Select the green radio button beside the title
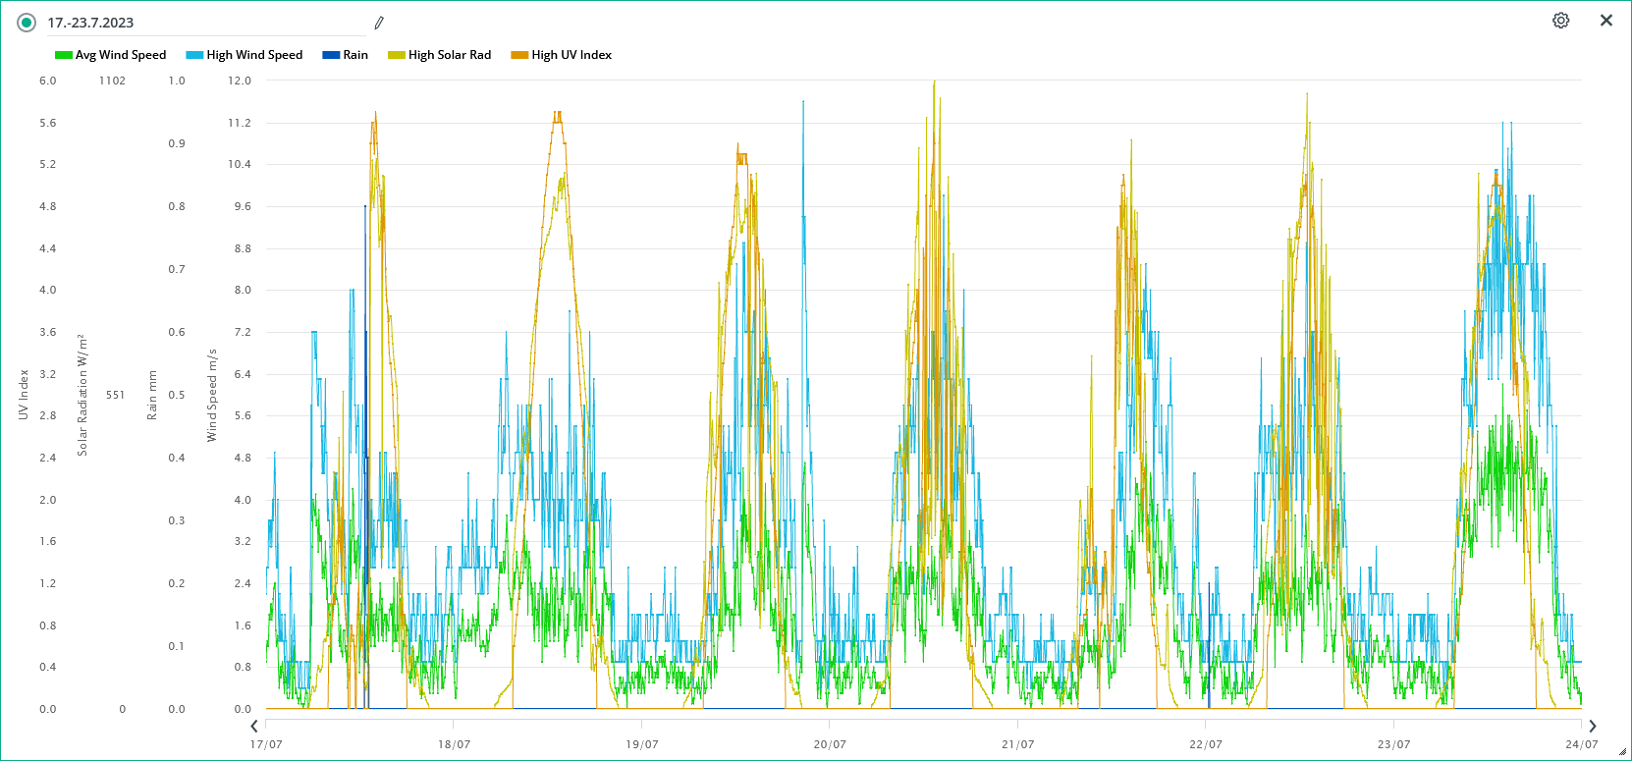The image size is (1632, 761). (x=27, y=23)
